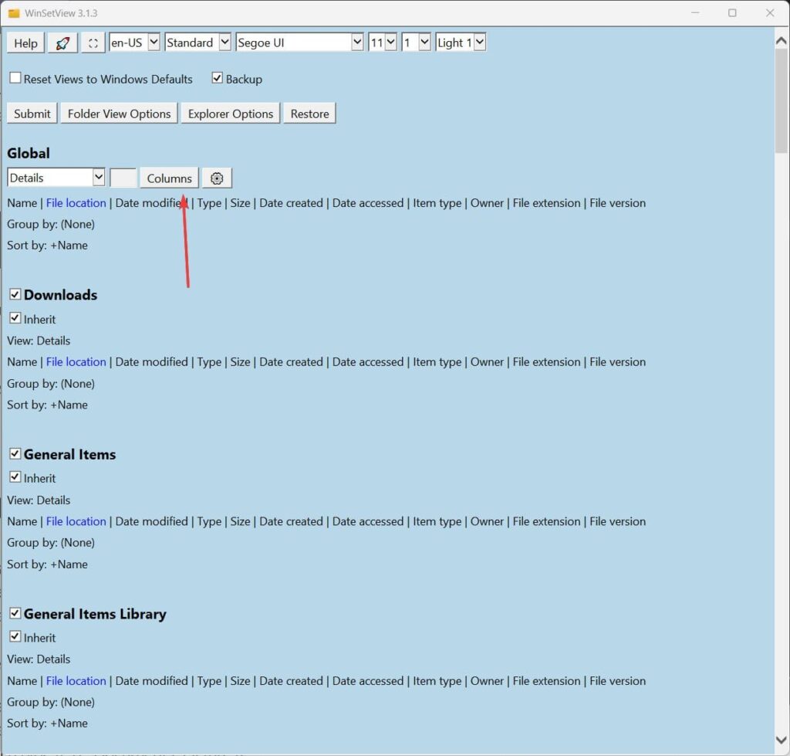Toggle Reset Views to Windows Defaults checkbox

point(15,78)
